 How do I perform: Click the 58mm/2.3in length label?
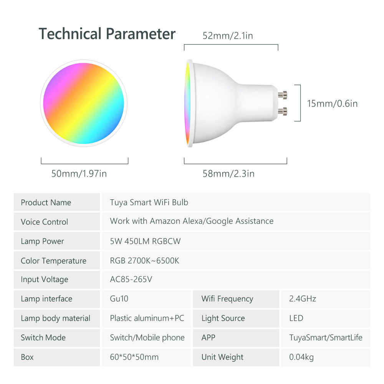228,174
